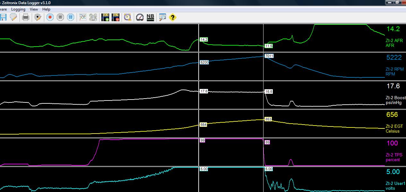Screen dimensions: 406x192
Task: Open the View menu
Action: (x=34, y=9)
